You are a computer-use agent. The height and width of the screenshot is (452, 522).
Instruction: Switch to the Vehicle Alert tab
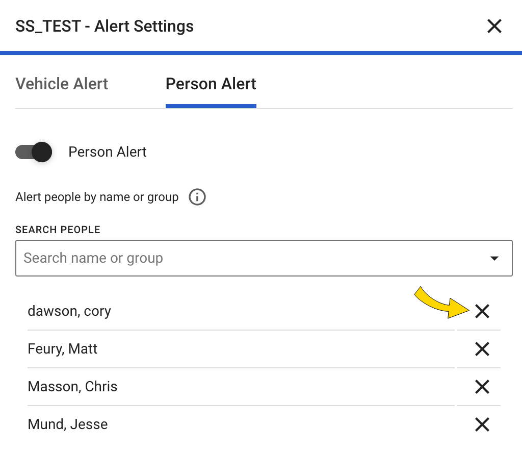tap(62, 84)
